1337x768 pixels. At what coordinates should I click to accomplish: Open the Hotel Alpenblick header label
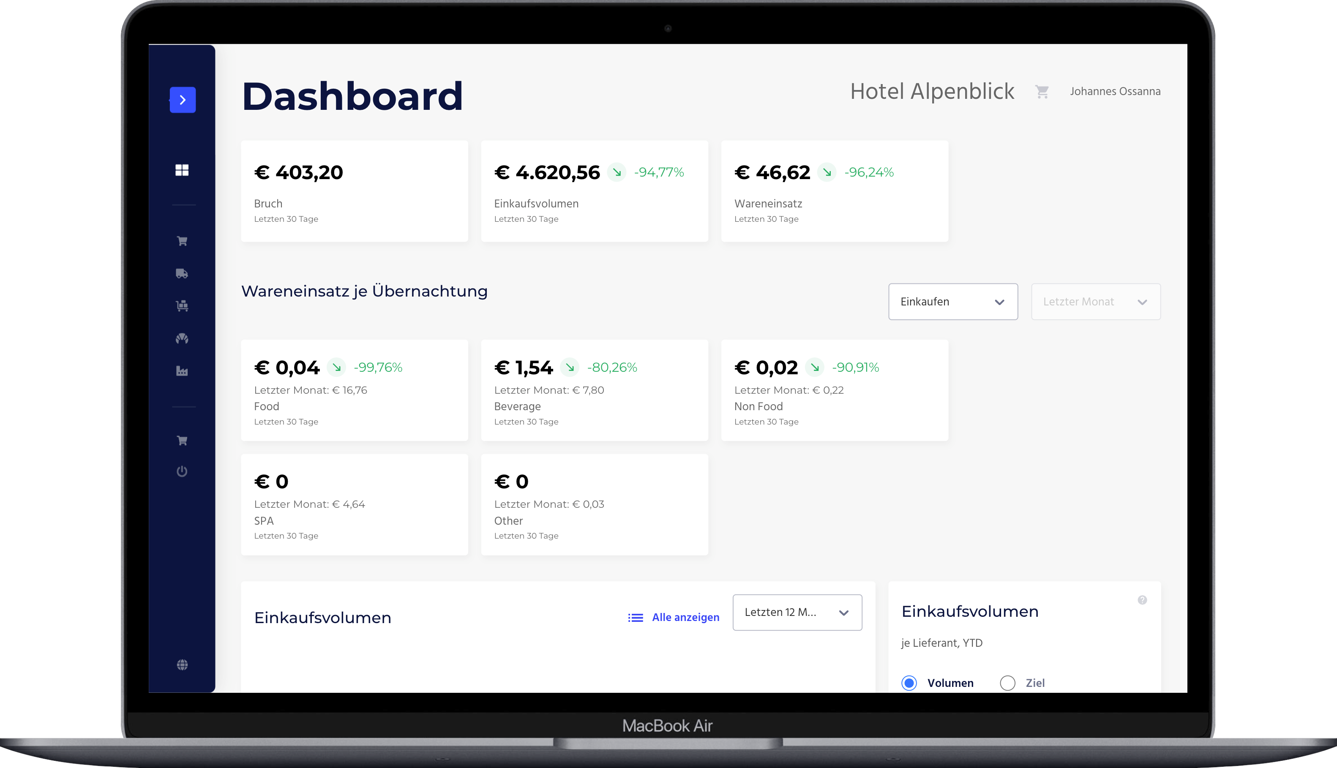(x=932, y=91)
